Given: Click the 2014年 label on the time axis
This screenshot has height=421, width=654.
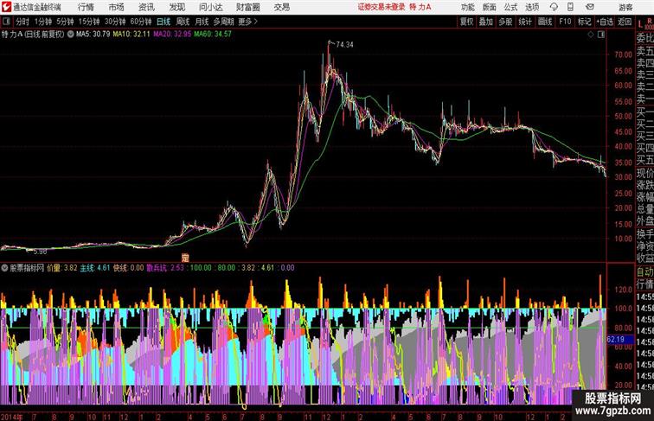Looking at the screenshot, I should [x=12, y=417].
